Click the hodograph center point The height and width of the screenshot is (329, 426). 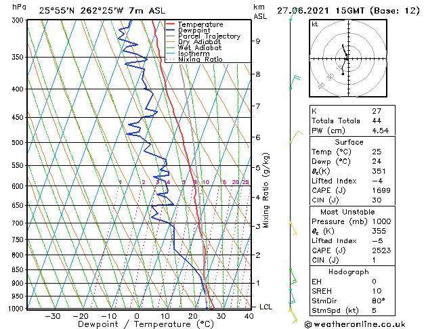tap(348, 58)
